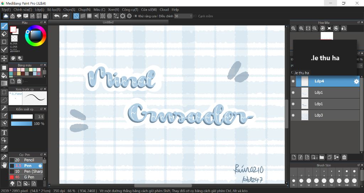The width and height of the screenshot is (364, 193).
Task: Open the snap settings gear icon
Action: coord(129,16)
